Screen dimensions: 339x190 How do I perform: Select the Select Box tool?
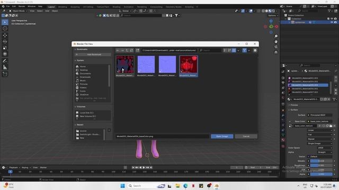[5, 22]
